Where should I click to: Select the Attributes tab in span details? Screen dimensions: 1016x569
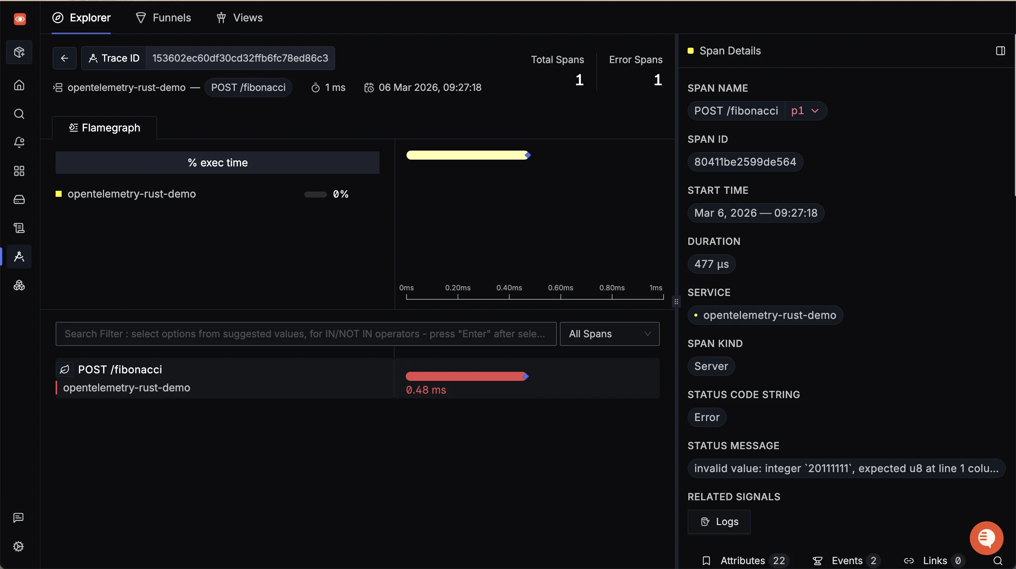[743, 560]
